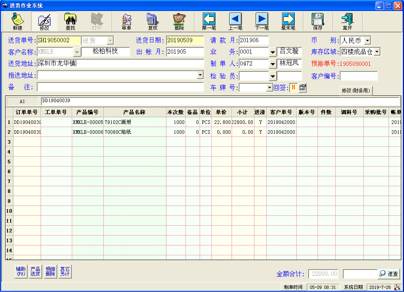Click the 修改(财务用) button
The width and height of the screenshot is (404, 292).
(356, 90)
